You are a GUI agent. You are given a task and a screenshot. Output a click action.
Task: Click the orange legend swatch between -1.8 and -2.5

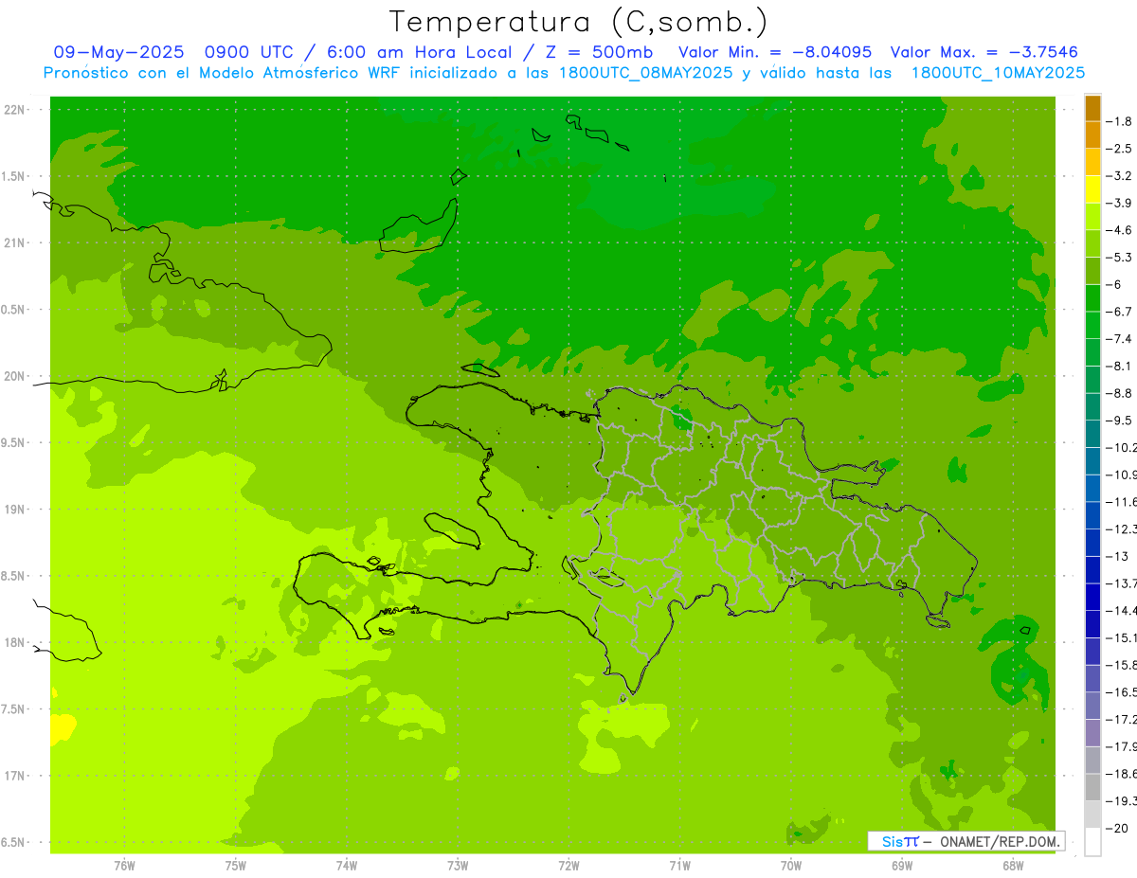pos(1092,135)
